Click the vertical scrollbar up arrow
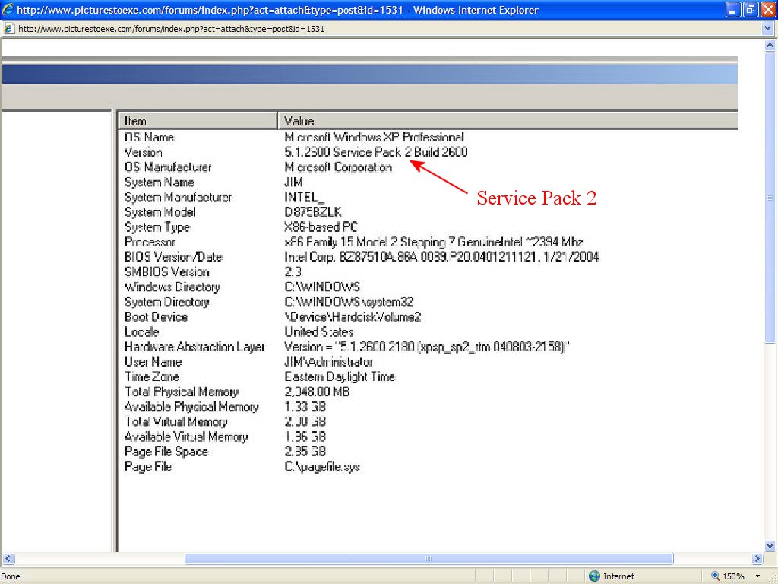The image size is (778, 584). tap(770, 45)
